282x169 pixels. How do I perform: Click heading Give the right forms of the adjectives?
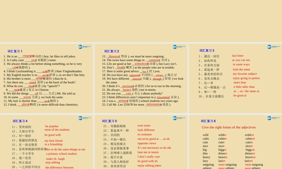228,127
